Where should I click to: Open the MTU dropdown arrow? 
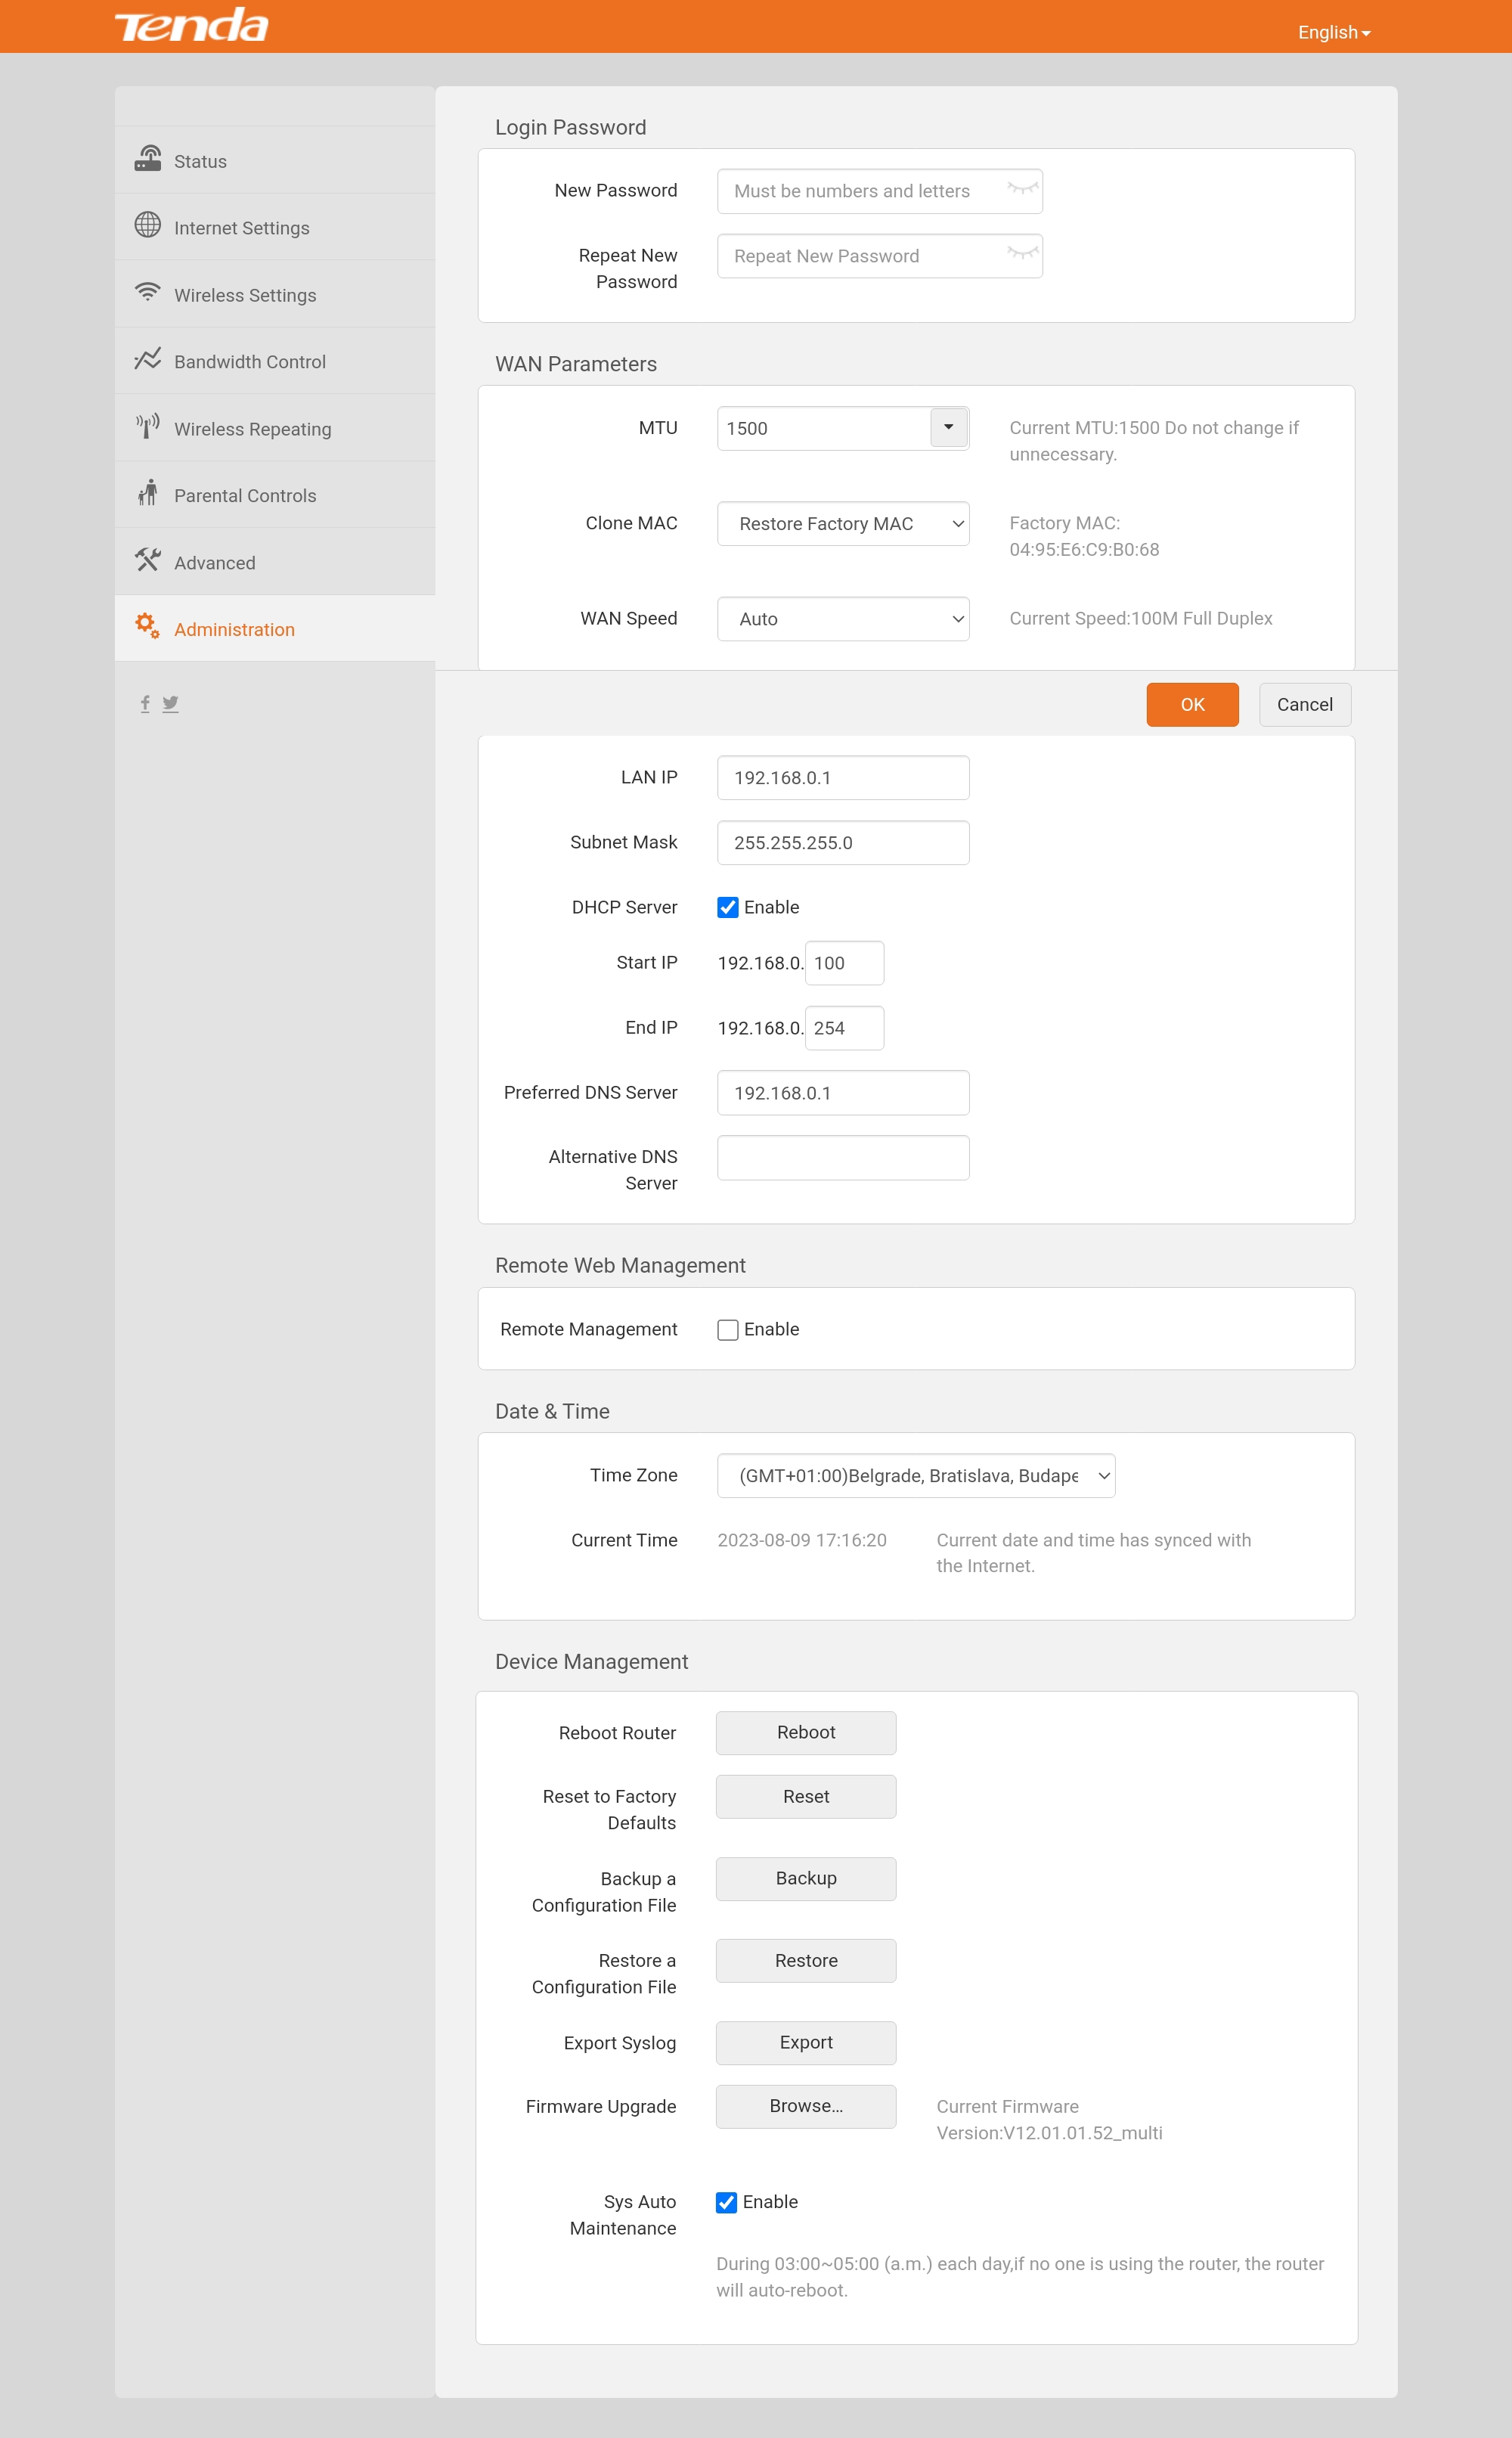point(948,427)
